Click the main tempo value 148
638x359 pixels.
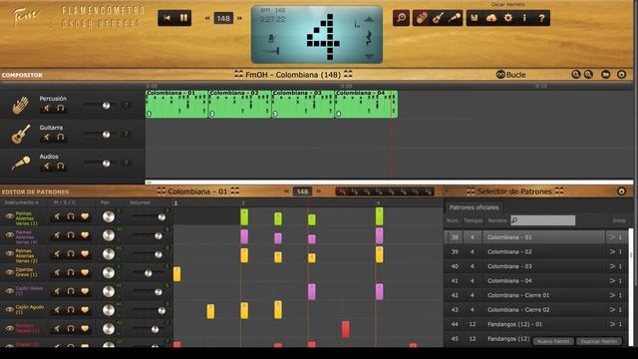tap(223, 18)
